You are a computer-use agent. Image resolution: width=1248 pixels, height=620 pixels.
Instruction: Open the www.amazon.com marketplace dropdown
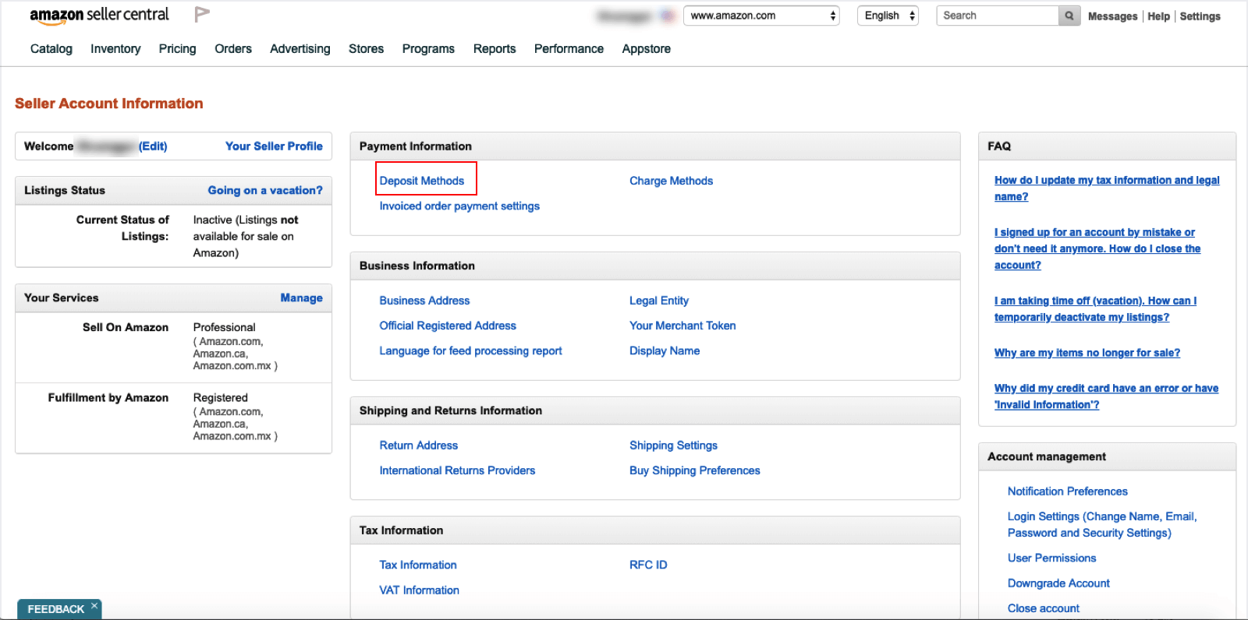coord(761,16)
